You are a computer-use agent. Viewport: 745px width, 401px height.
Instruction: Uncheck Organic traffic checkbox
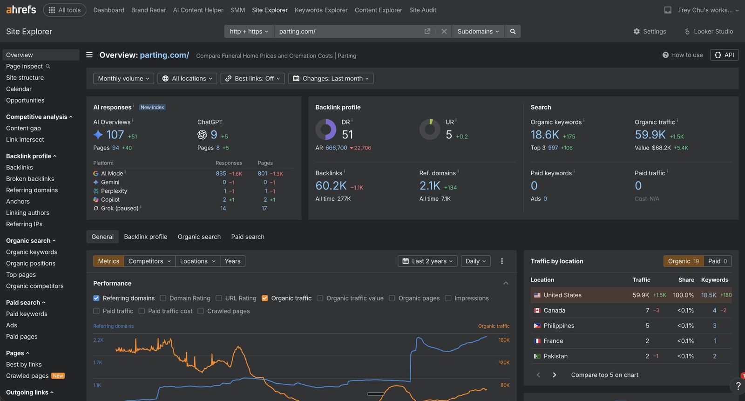(x=265, y=298)
